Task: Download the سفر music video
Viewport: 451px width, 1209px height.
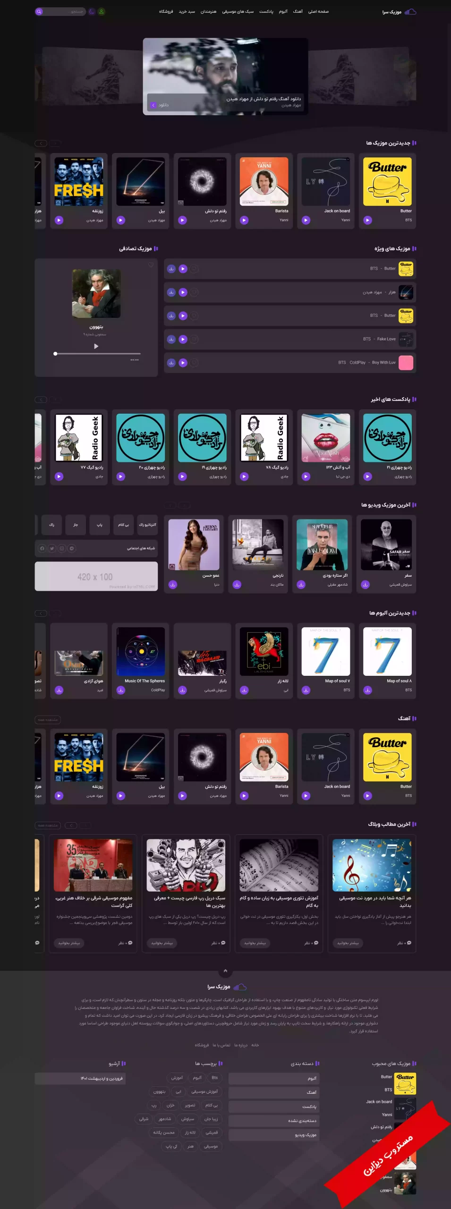Action: pyautogui.click(x=365, y=585)
